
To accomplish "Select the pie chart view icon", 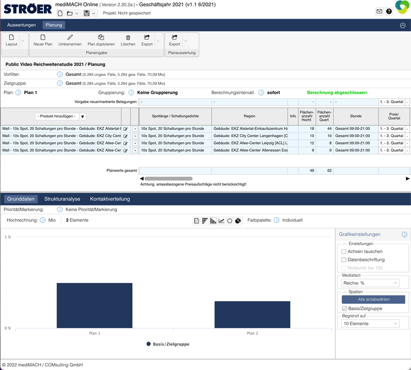I will [x=238, y=220].
